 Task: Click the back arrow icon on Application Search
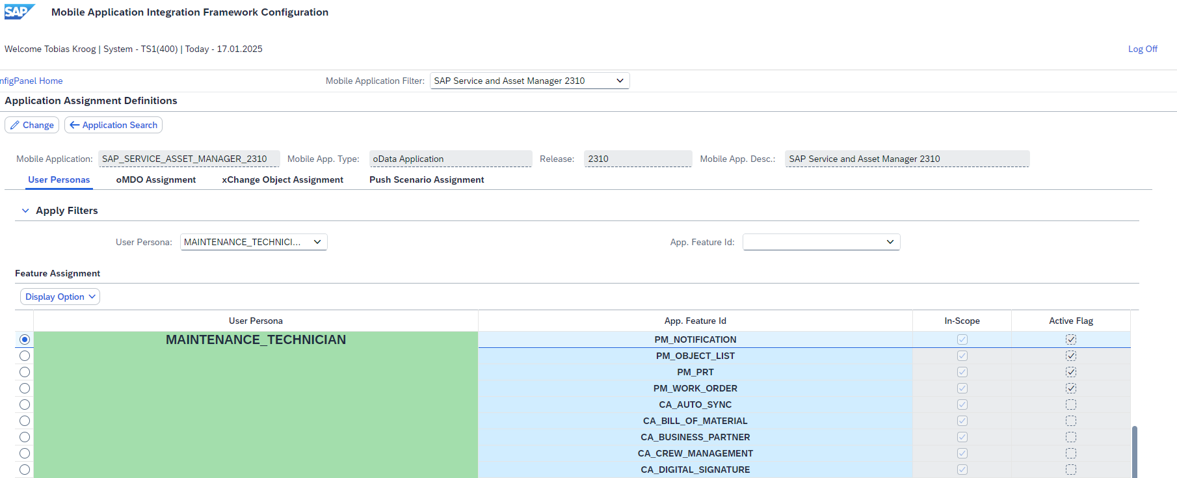click(x=75, y=125)
